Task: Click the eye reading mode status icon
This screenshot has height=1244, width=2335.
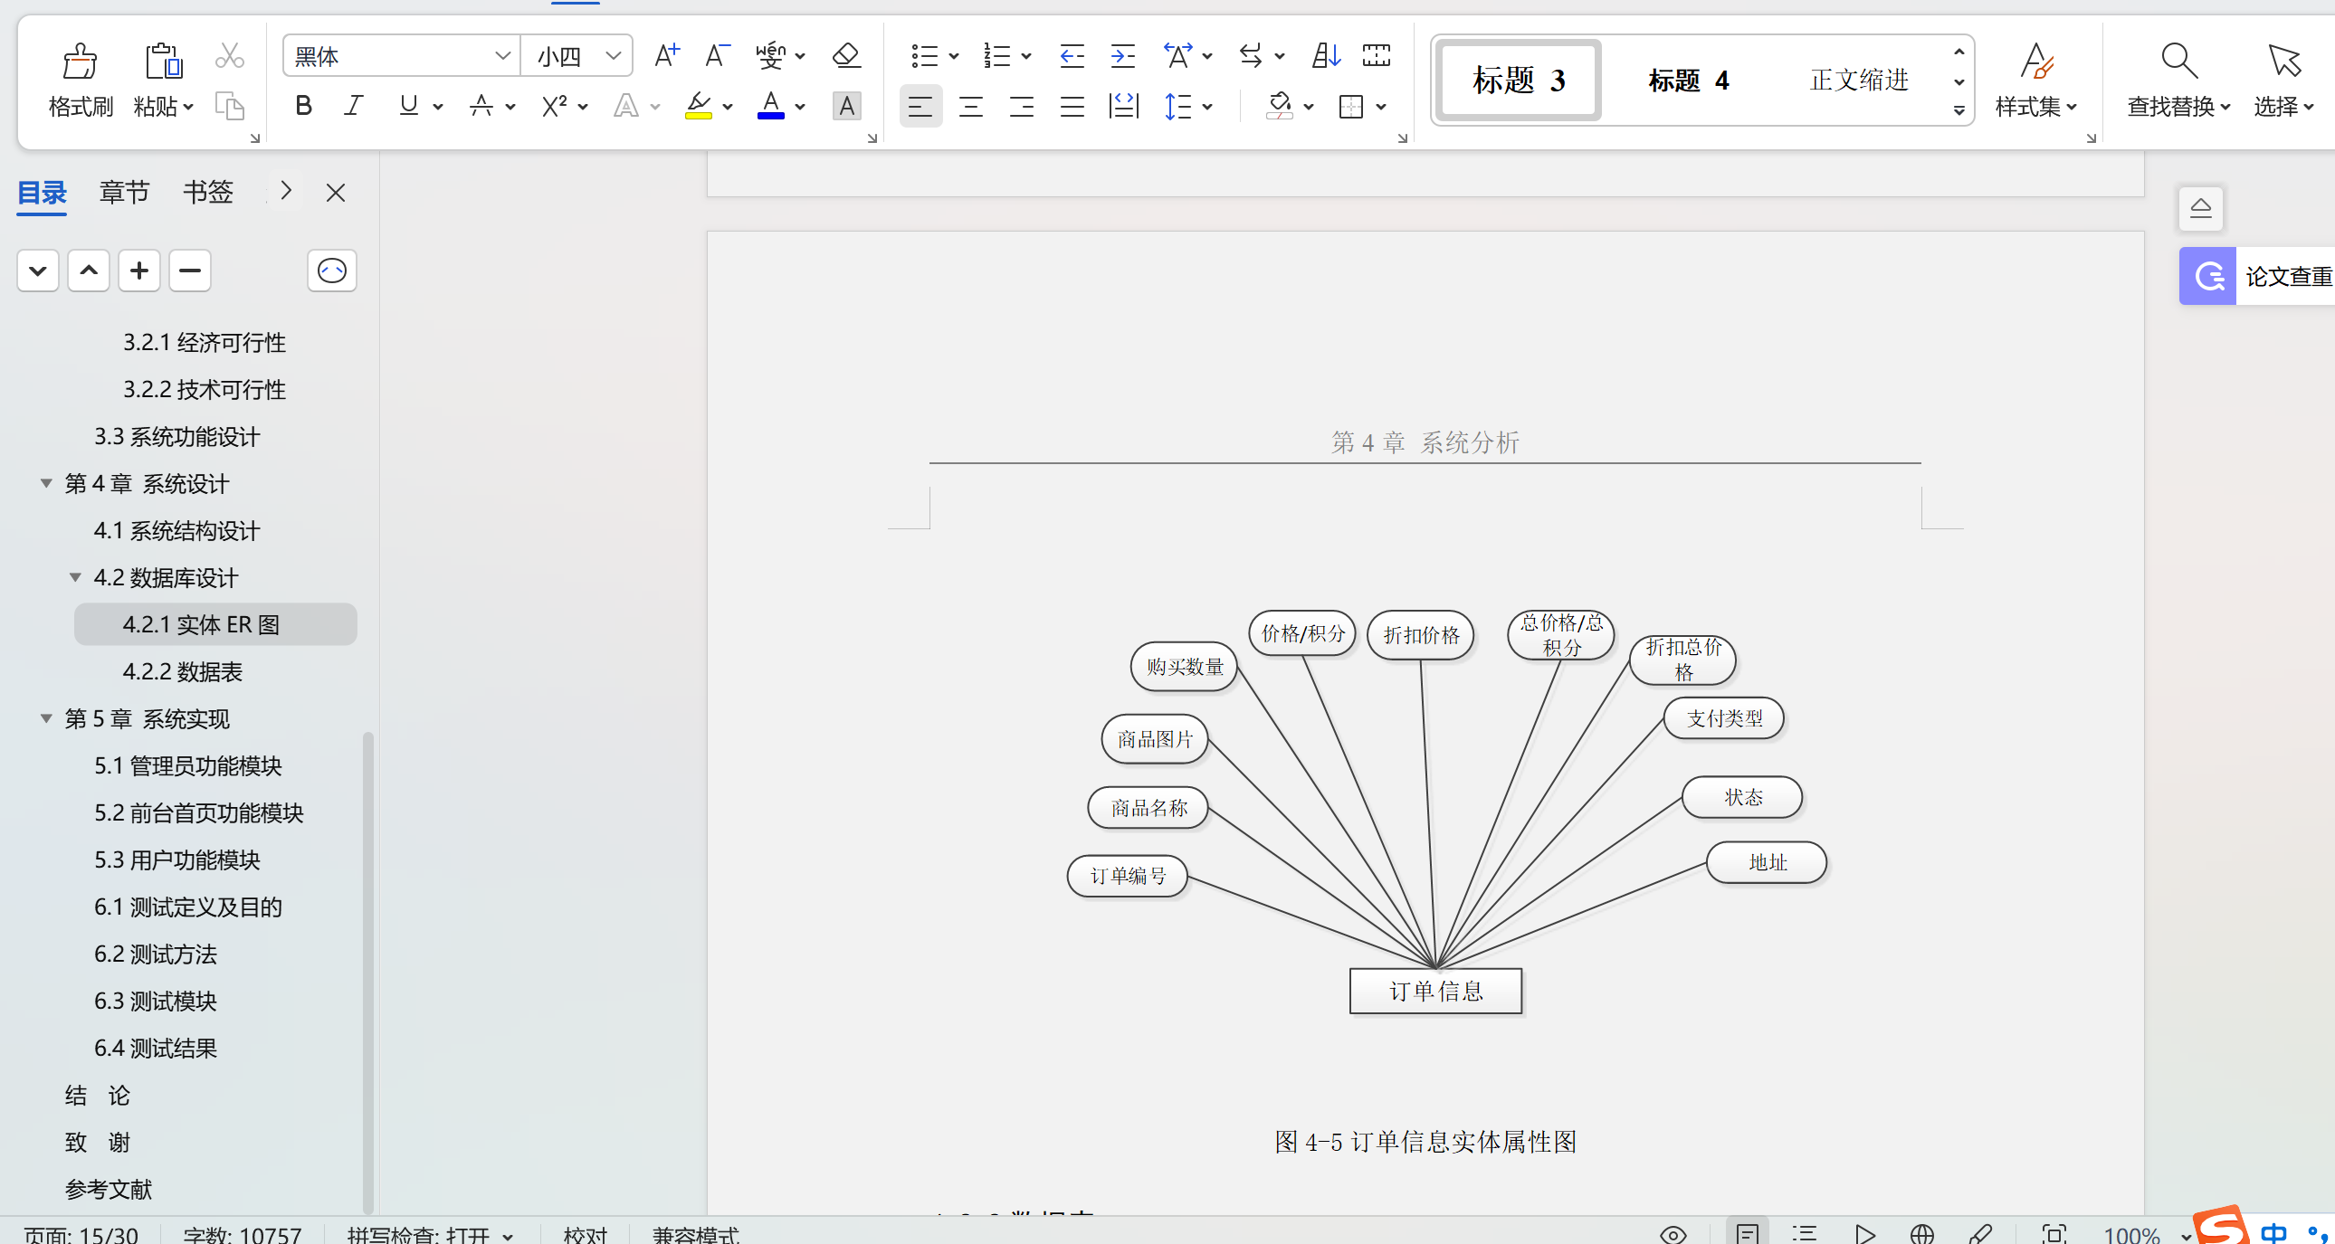Action: 1673,1233
